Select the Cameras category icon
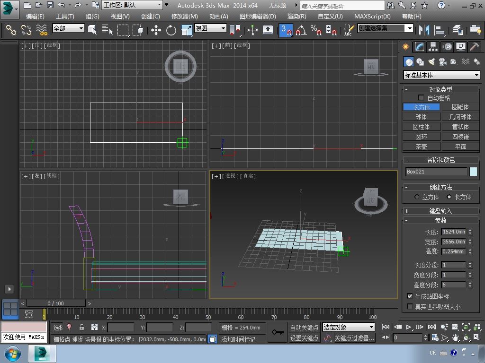 [443, 62]
